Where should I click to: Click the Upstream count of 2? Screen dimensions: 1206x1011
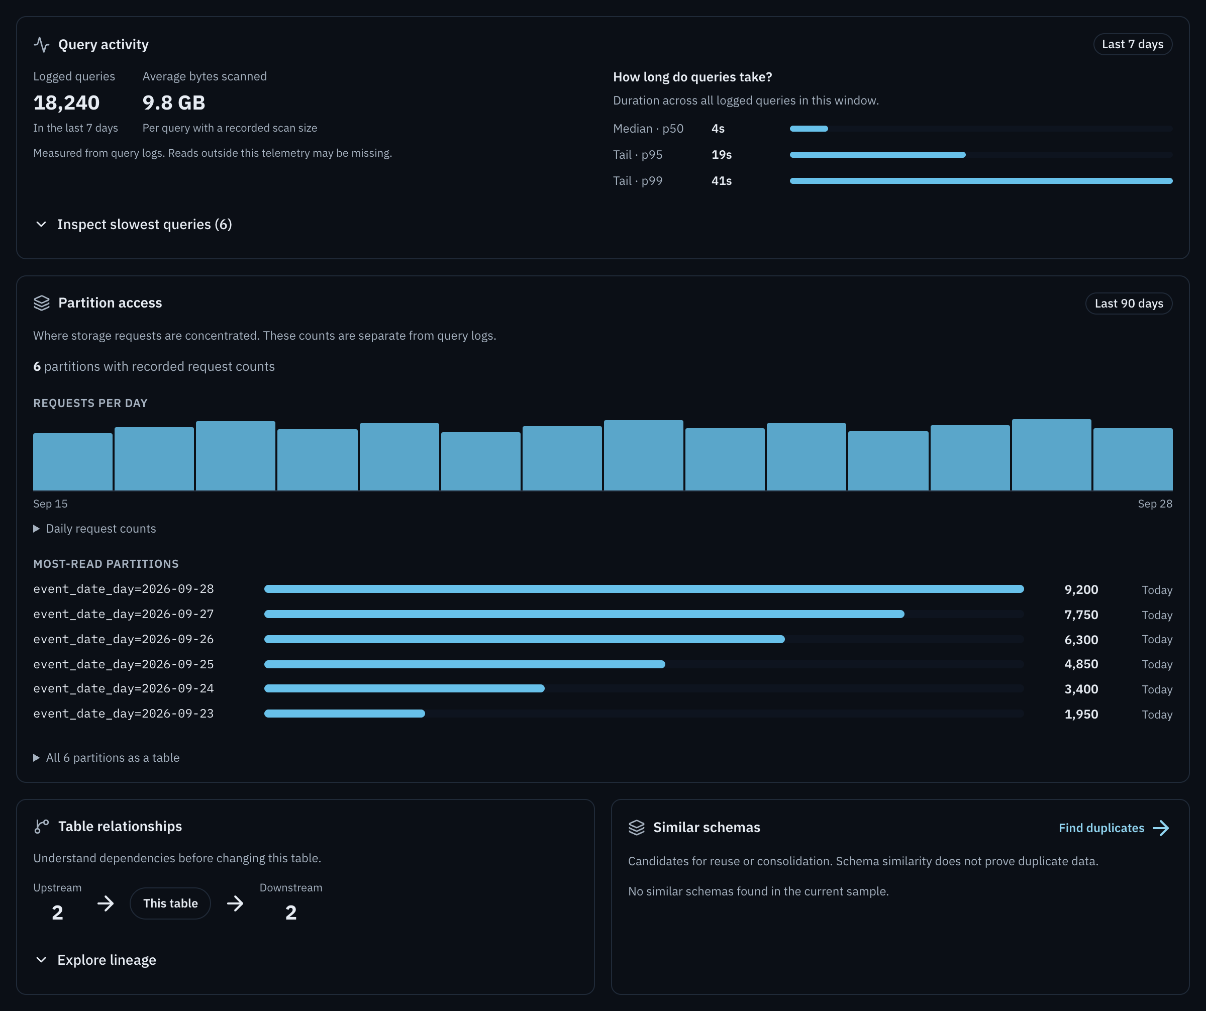pos(57,913)
